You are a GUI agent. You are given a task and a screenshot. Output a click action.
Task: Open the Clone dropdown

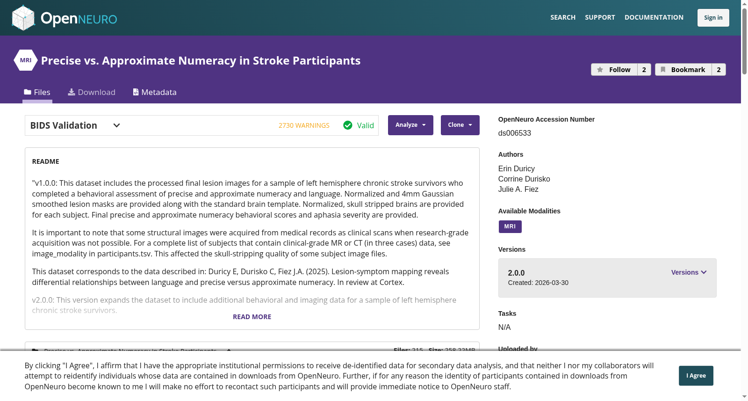pyautogui.click(x=460, y=125)
